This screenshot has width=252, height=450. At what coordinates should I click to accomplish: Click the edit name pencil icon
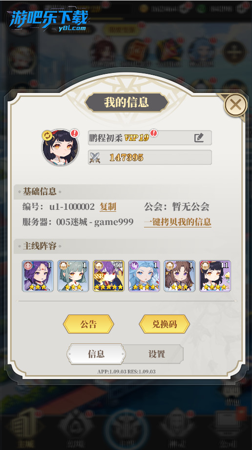click(x=199, y=138)
